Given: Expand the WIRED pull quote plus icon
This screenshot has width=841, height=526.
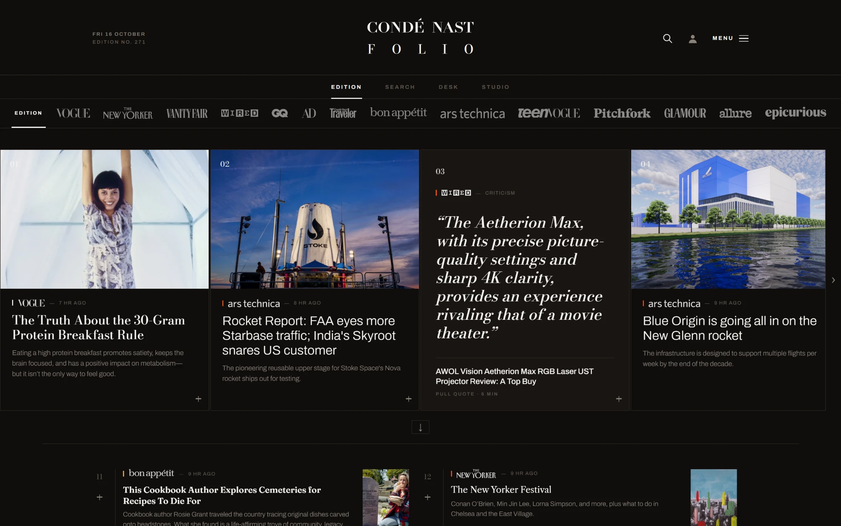Looking at the screenshot, I should click(x=619, y=399).
